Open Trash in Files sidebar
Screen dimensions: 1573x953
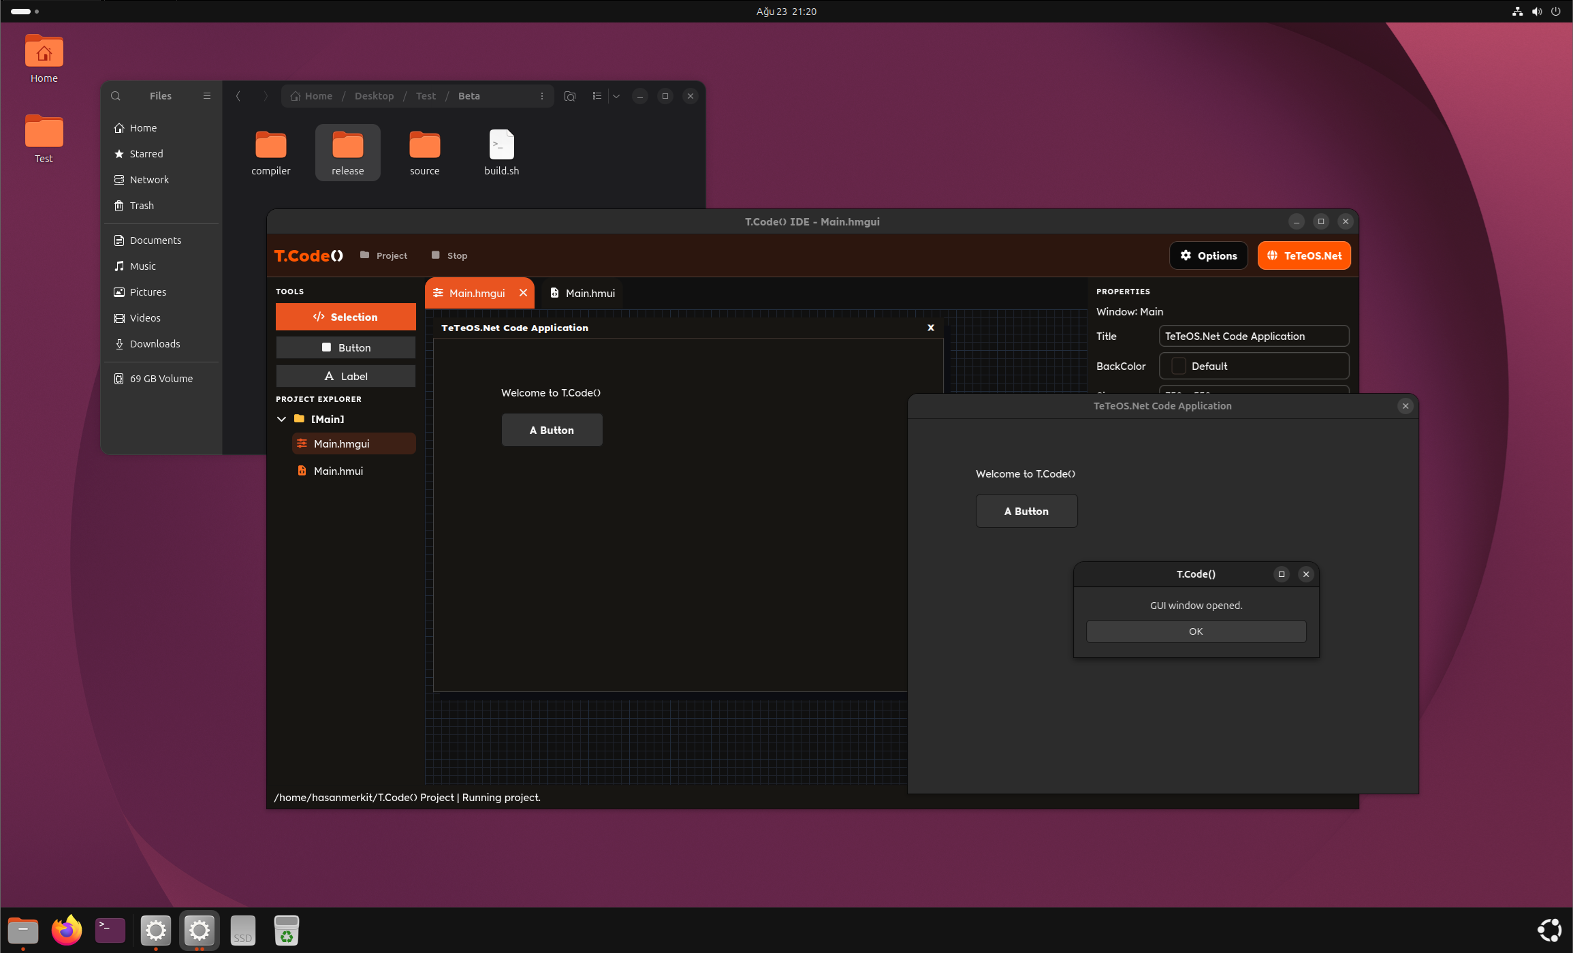coord(162,206)
